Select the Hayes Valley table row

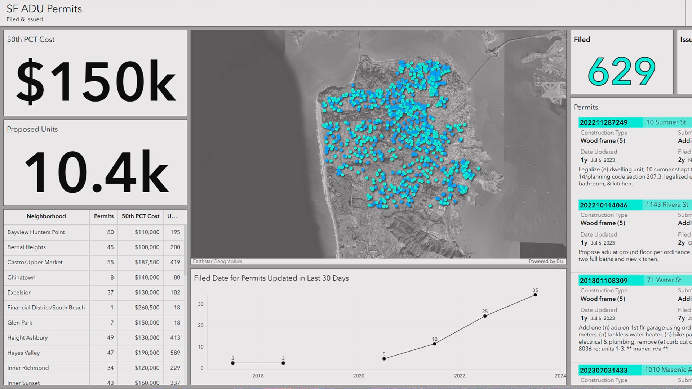(23, 353)
